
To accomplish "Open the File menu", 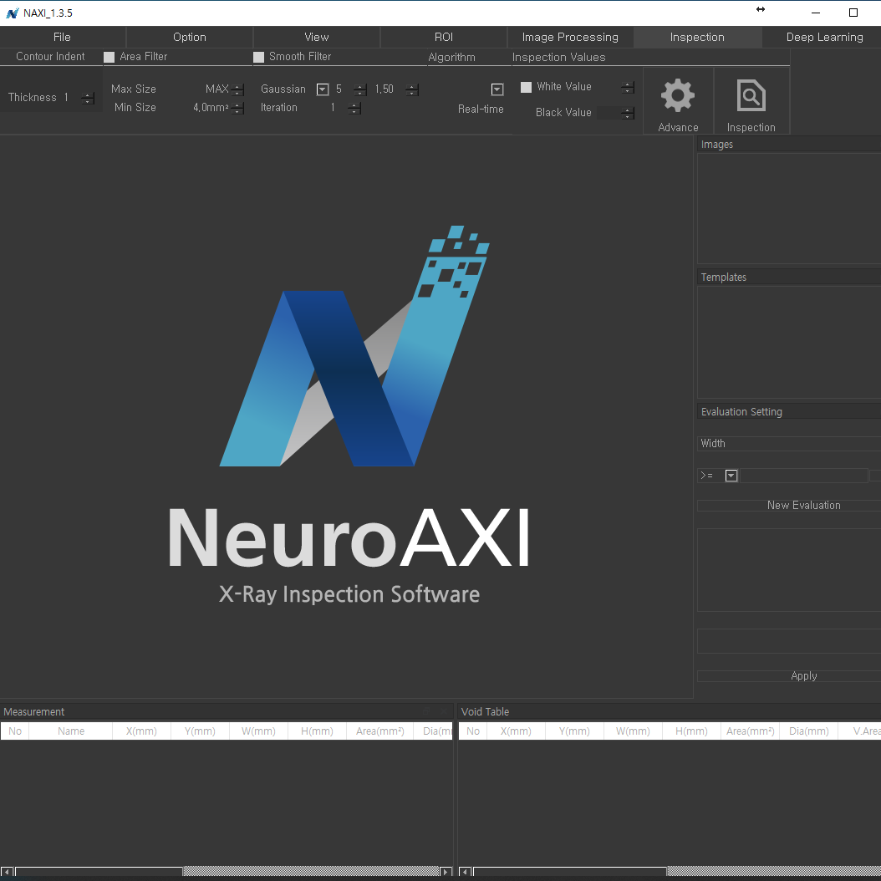I will click(x=63, y=37).
